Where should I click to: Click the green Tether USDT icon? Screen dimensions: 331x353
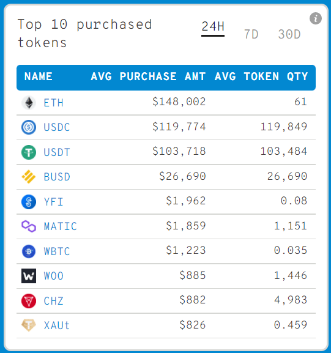point(29,152)
